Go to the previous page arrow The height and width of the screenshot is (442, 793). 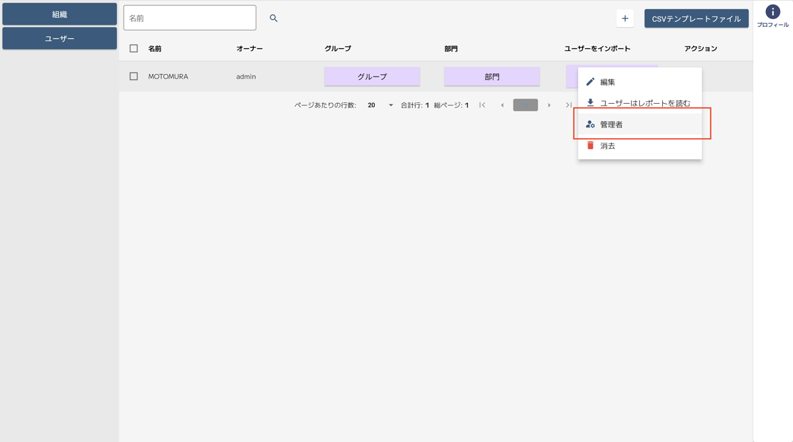coord(502,105)
